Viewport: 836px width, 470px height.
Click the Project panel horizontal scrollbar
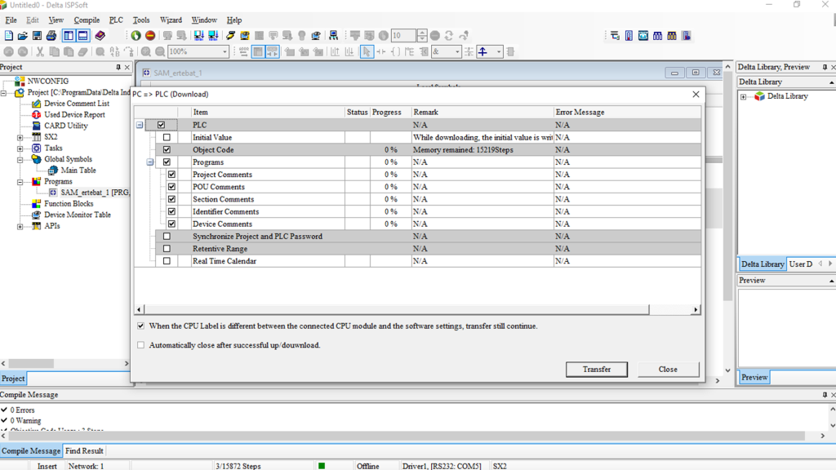tap(31, 363)
